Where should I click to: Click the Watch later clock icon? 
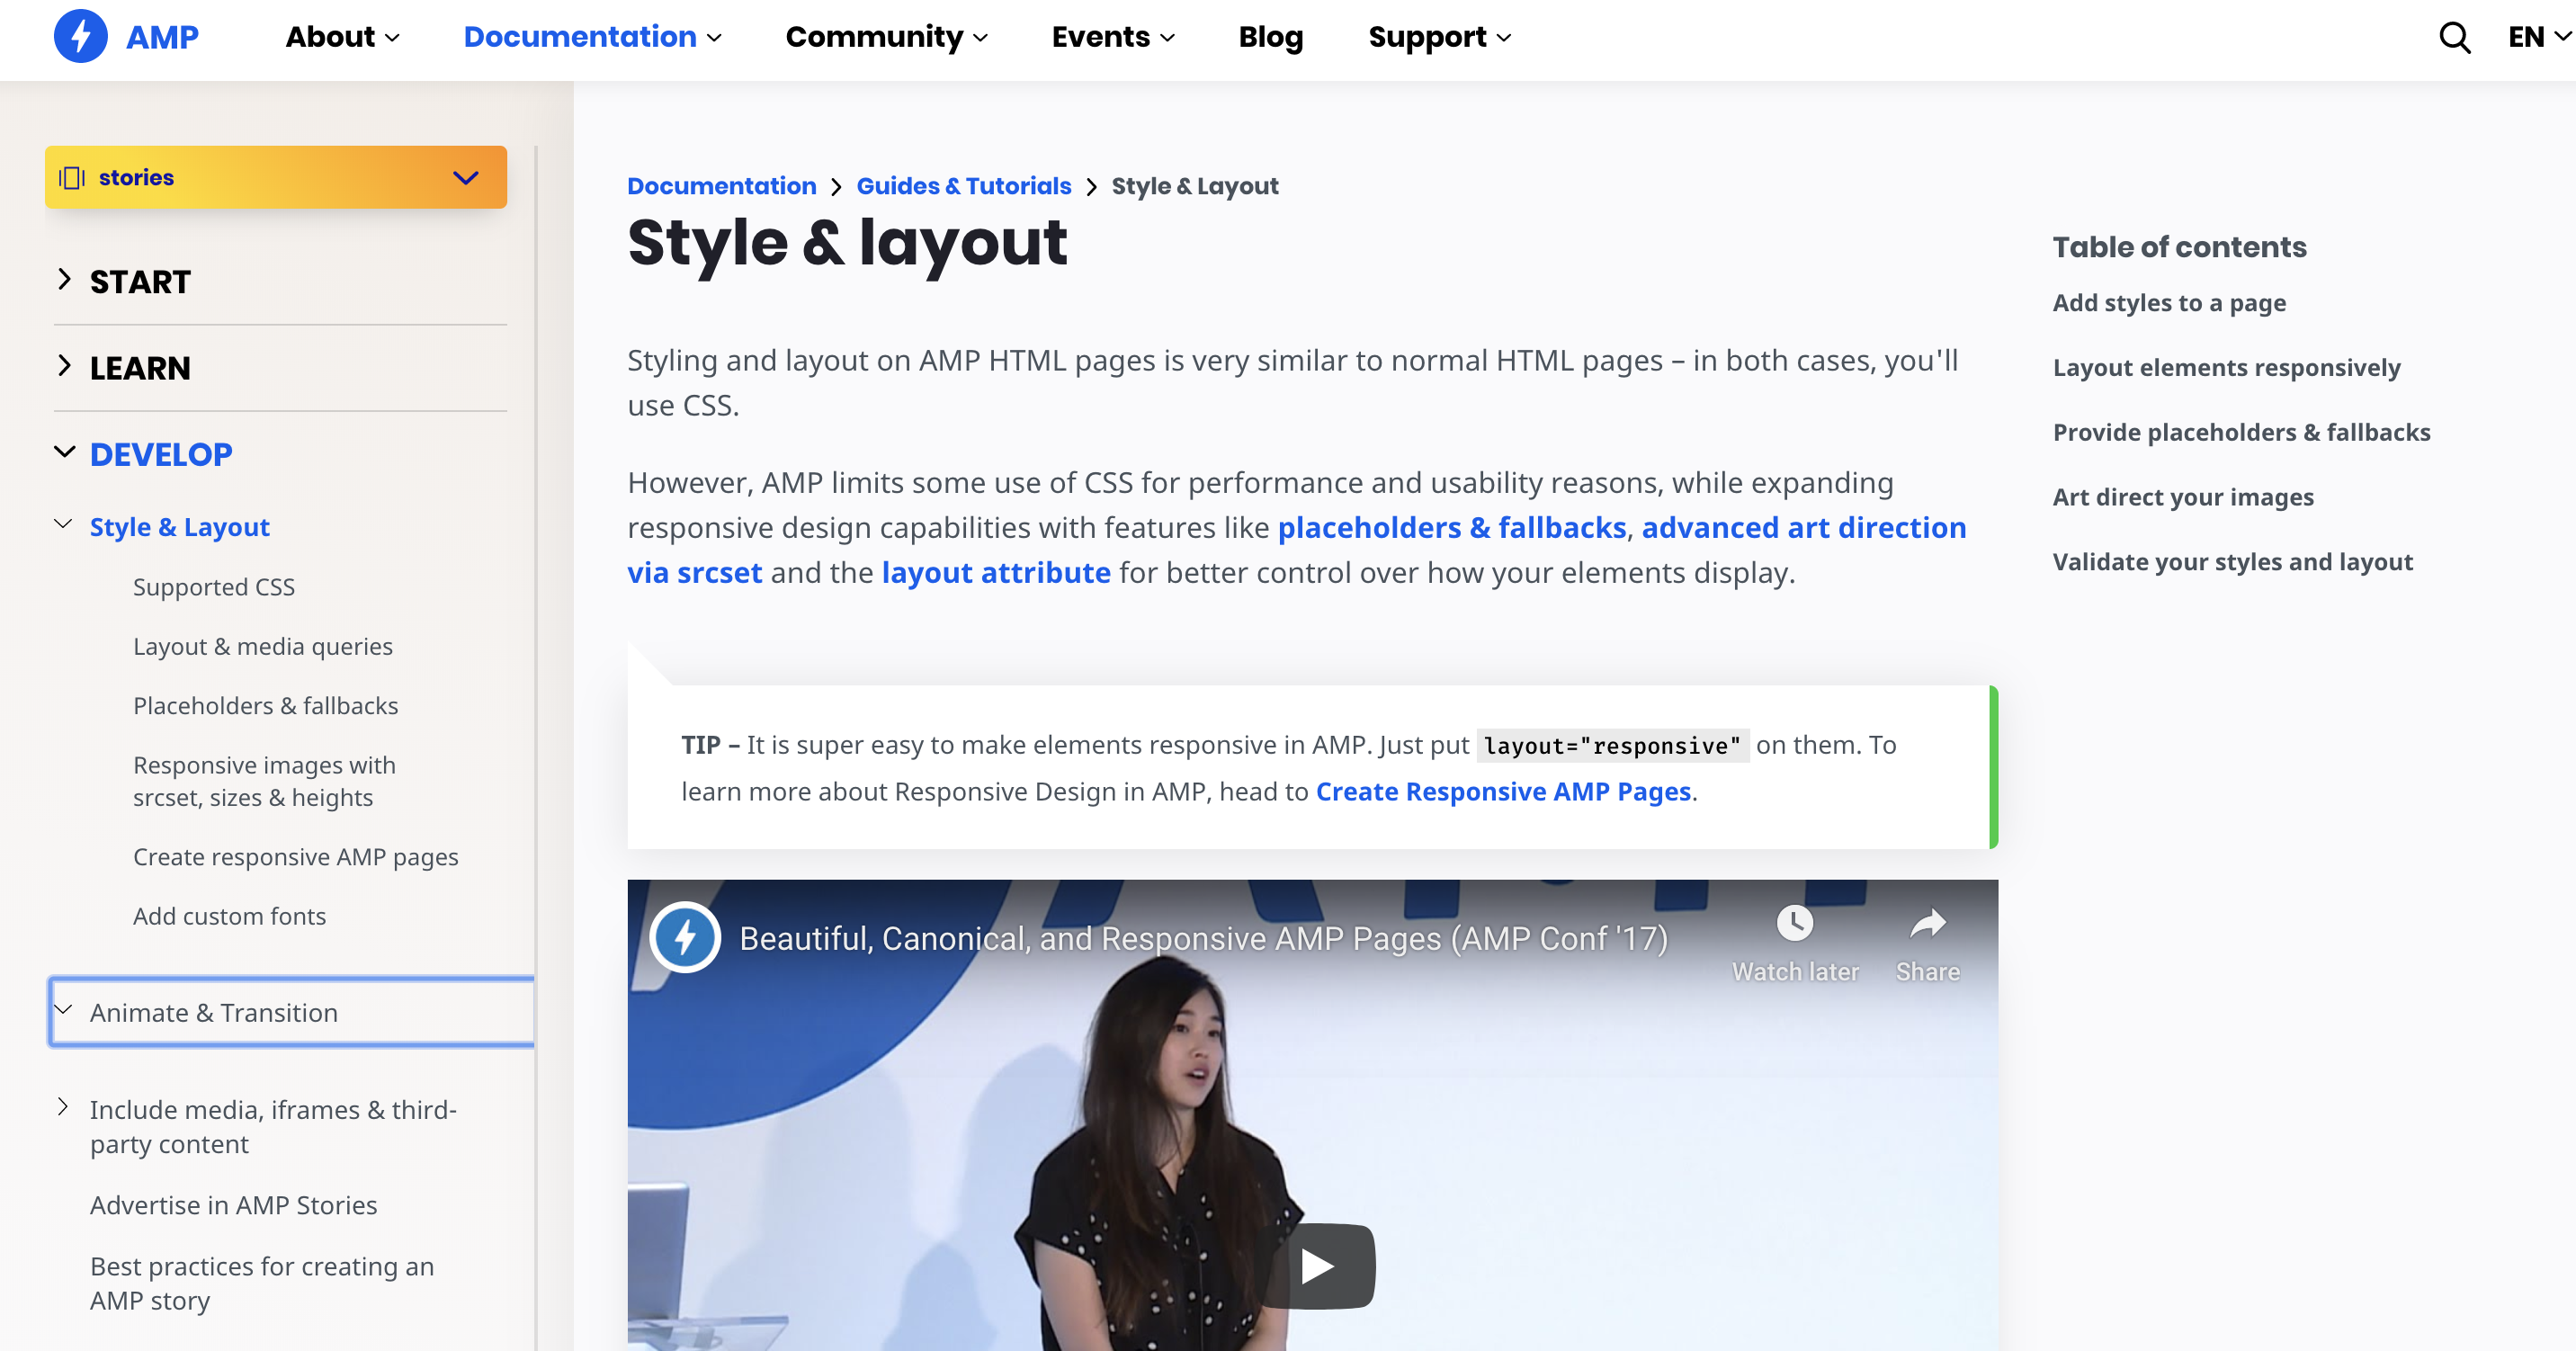point(1795,923)
